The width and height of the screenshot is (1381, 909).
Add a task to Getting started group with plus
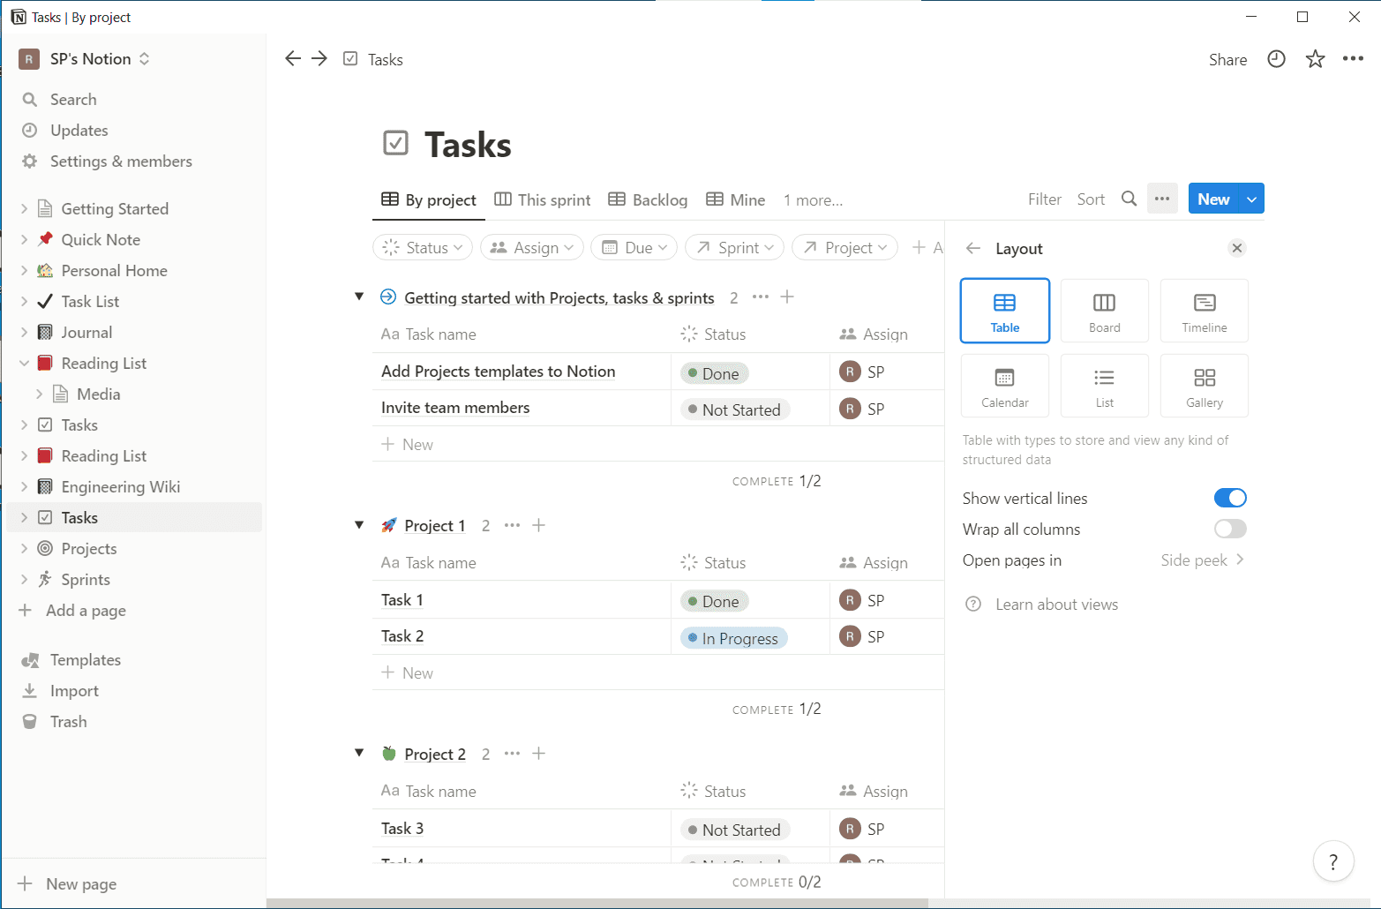[787, 297]
